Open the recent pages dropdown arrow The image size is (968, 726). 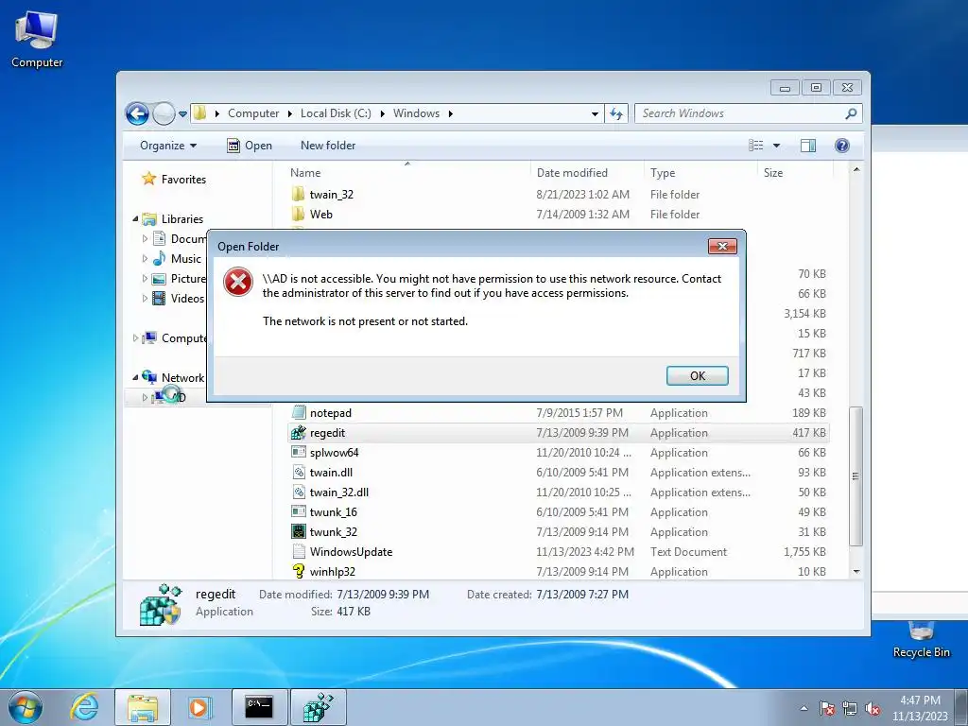tap(182, 114)
